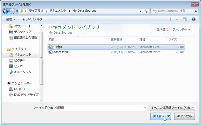Click the music note icon
This screenshot has width=201, height=125.
click(11, 72)
